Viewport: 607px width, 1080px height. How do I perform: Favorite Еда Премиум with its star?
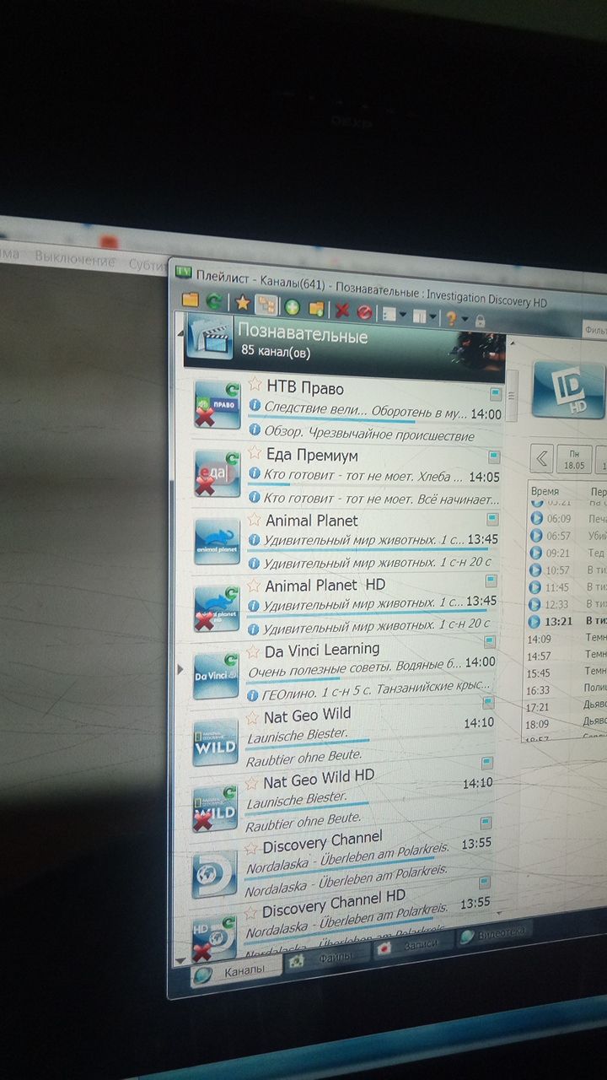click(254, 451)
